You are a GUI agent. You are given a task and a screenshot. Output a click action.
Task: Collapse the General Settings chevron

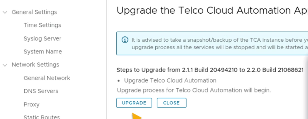[x=5, y=12]
